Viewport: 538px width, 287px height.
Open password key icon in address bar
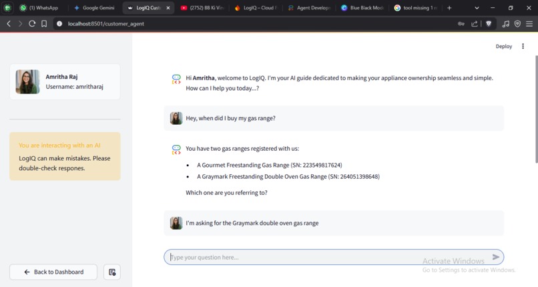point(461,23)
